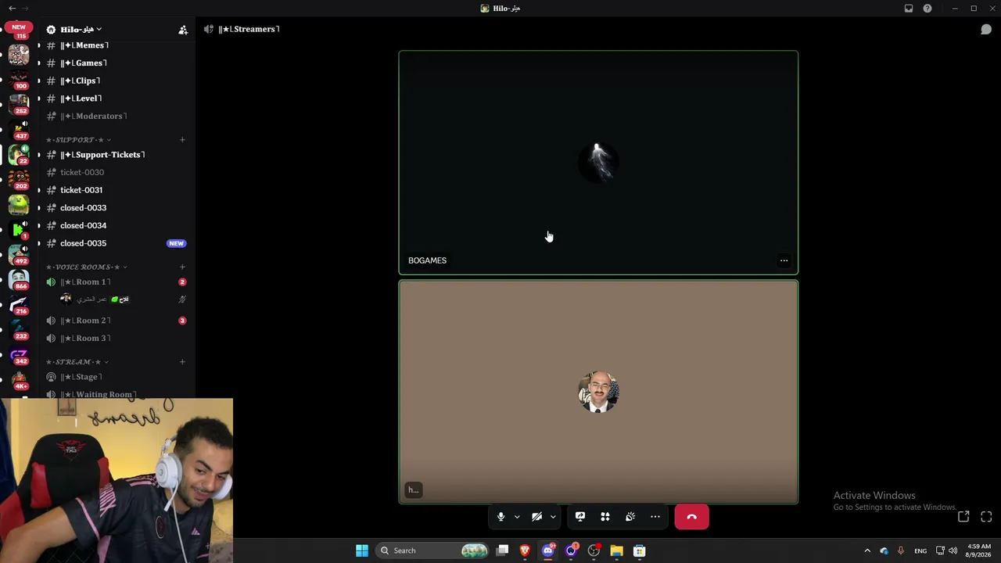Viewport: 1001px width, 563px height.
Task: Open Brave browser from the taskbar
Action: point(525,550)
